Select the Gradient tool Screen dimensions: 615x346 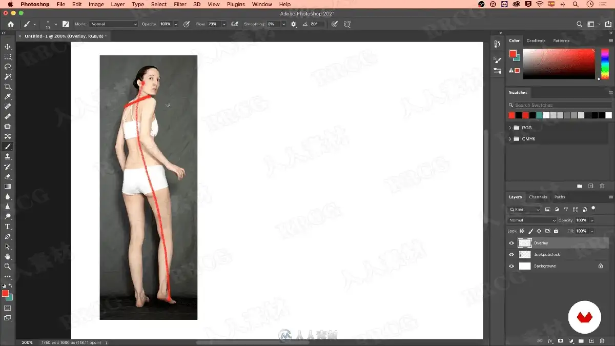[8, 187]
